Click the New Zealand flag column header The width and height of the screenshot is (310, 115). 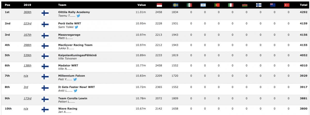[273, 5]
